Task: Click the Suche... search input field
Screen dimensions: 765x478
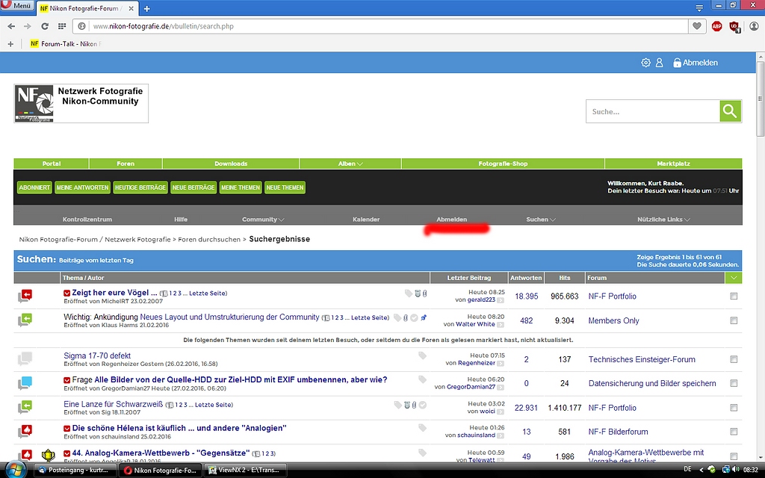Action: coord(653,111)
